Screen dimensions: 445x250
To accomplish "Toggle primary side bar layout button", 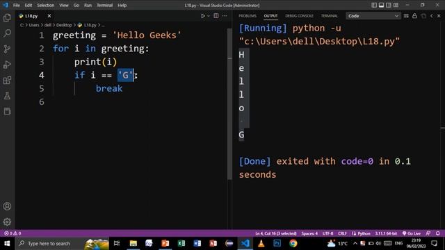I will 374,5.
